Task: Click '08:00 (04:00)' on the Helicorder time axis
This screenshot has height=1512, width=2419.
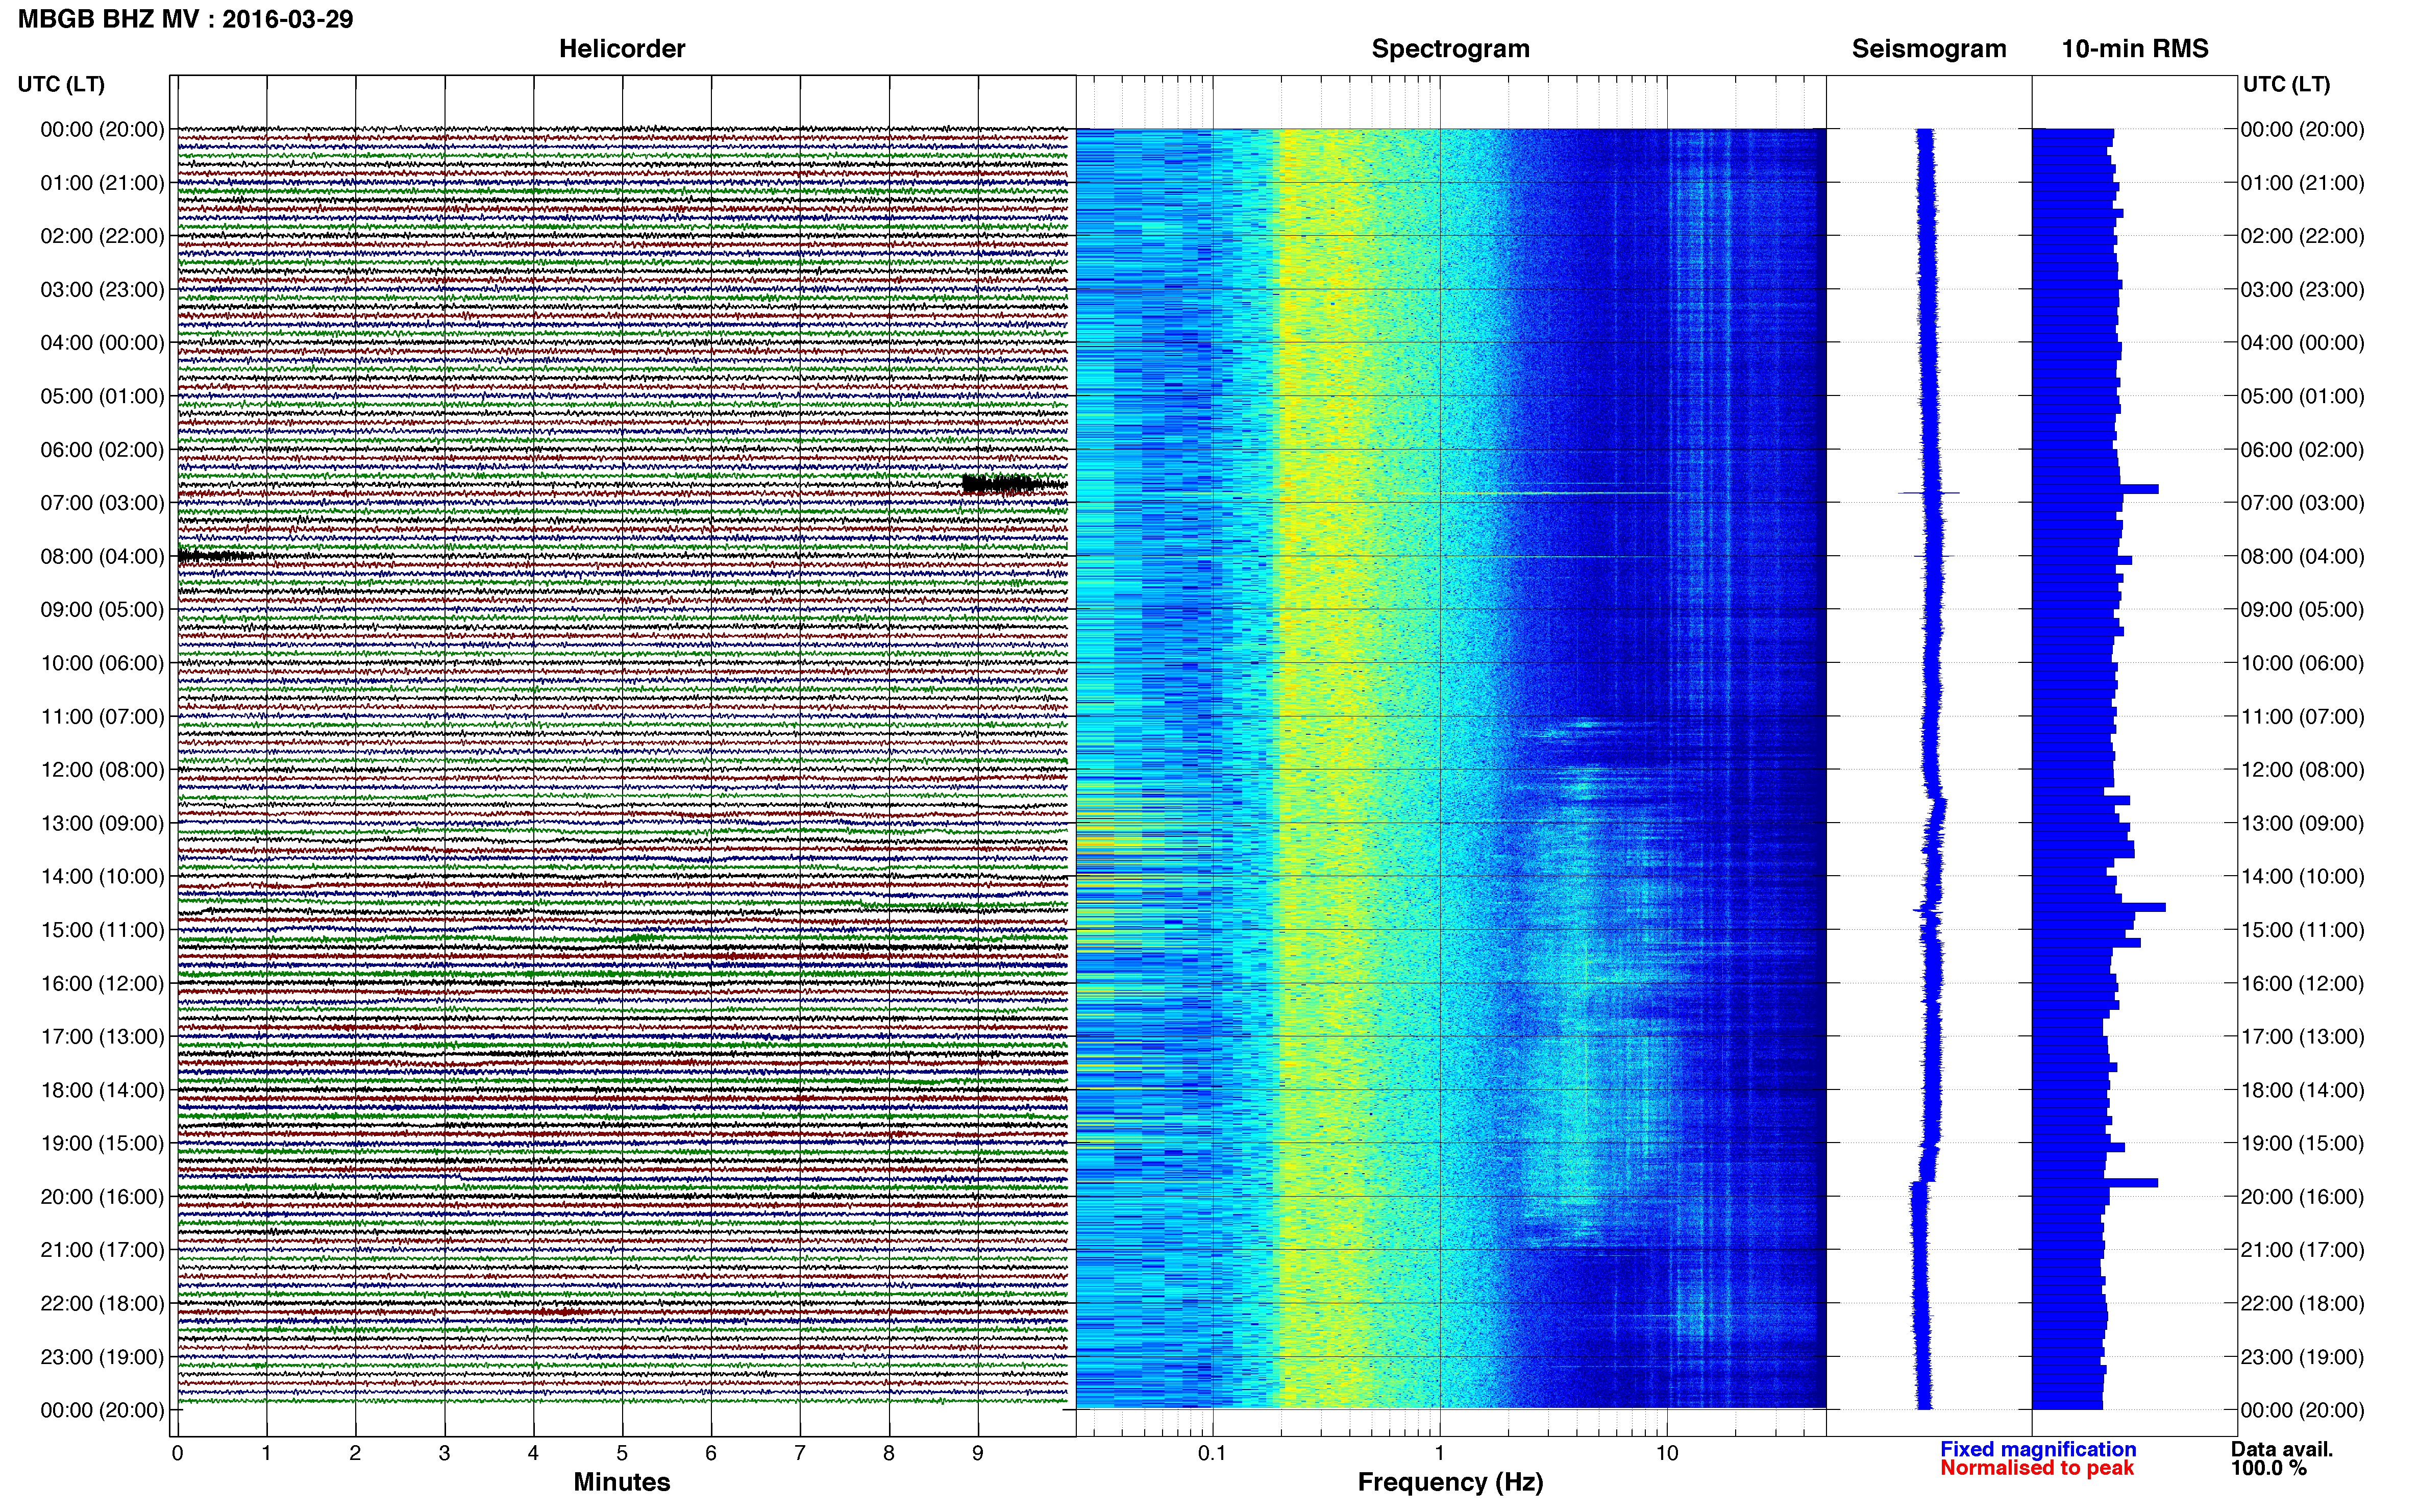Action: [102, 556]
